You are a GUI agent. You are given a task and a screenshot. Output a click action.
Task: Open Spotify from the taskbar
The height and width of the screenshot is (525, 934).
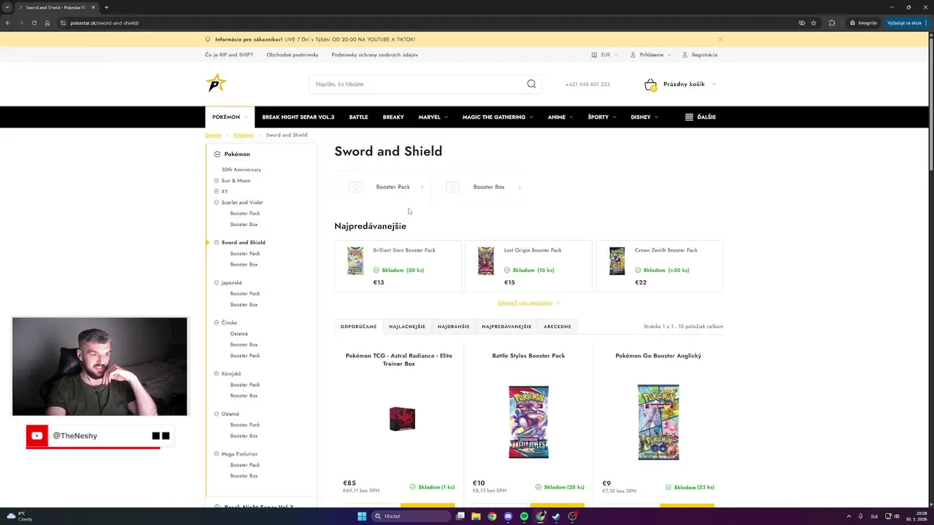point(524,516)
